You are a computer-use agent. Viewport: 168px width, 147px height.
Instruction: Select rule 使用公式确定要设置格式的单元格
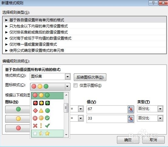[x=84, y=50]
